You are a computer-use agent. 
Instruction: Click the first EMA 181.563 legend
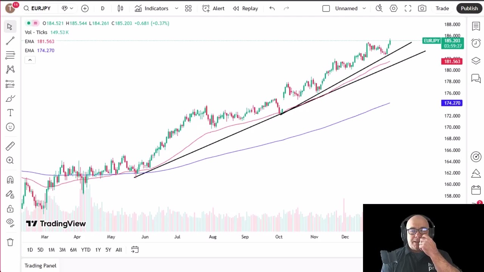(40, 41)
